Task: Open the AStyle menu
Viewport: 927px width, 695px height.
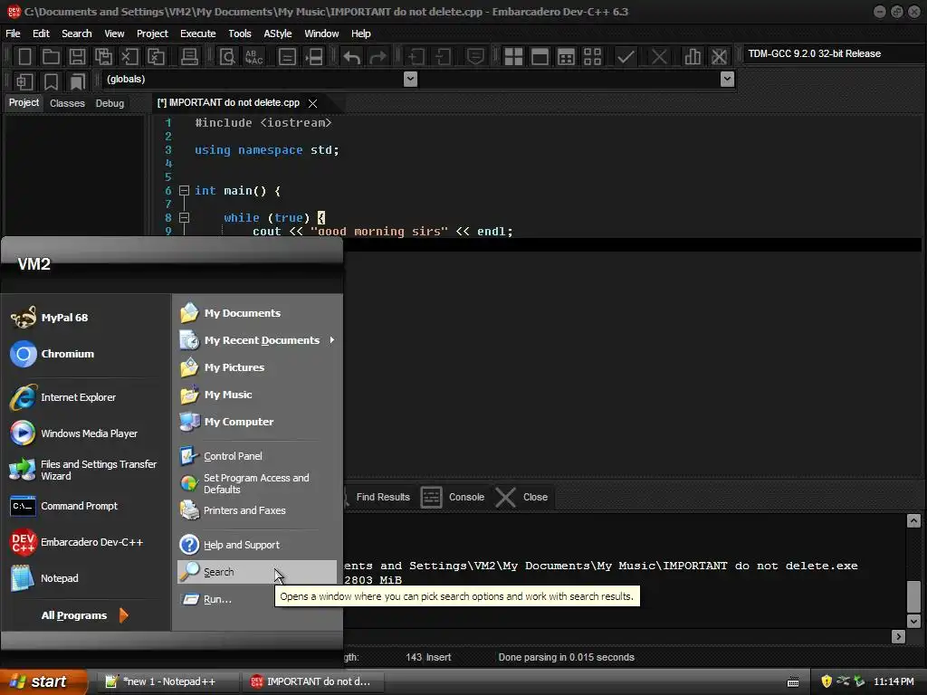Action: (x=278, y=33)
